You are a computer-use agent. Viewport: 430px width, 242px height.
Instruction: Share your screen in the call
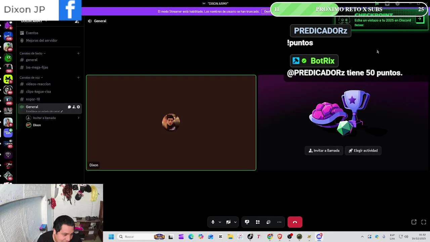coord(247,222)
